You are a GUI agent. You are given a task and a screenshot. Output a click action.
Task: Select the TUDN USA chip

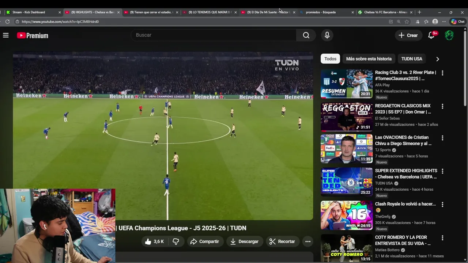(412, 59)
